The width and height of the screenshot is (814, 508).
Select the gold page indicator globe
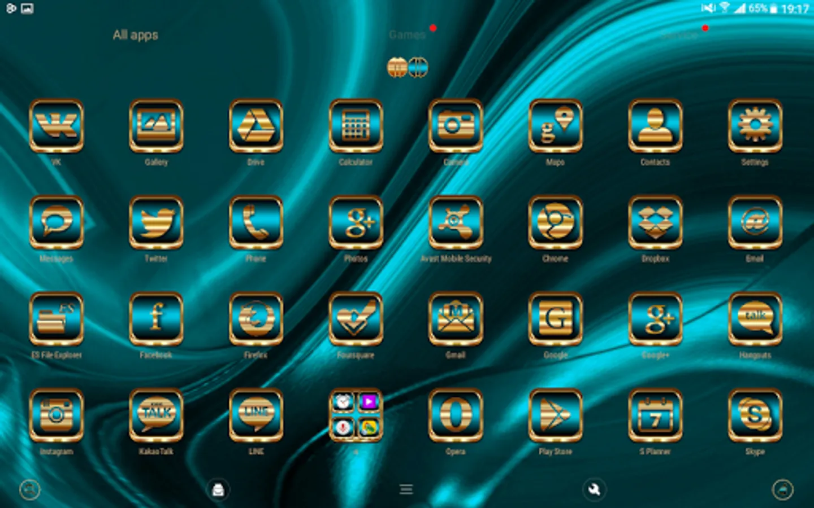point(397,68)
